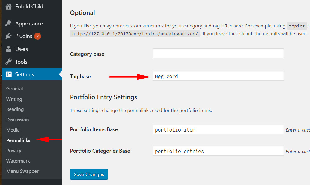Image resolution: width=310 pixels, height=185 pixels.
Task: Click into the Tag base field
Action: tap(218, 76)
